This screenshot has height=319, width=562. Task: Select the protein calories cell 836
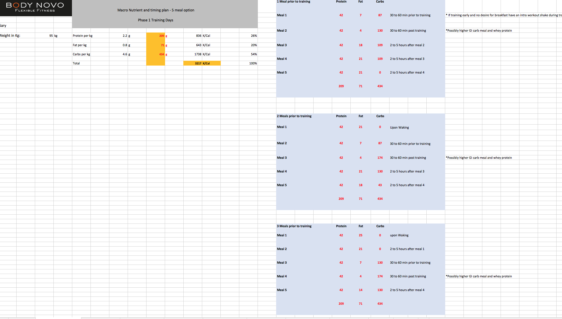coord(198,36)
